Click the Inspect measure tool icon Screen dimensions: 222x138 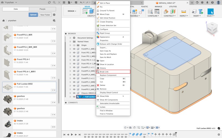point(183,12)
